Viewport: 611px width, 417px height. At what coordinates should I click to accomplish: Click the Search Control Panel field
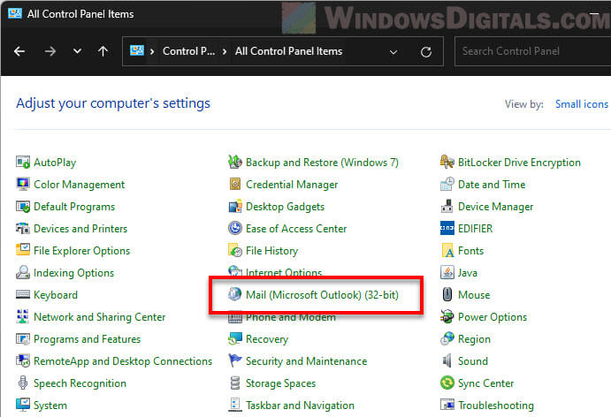(532, 51)
